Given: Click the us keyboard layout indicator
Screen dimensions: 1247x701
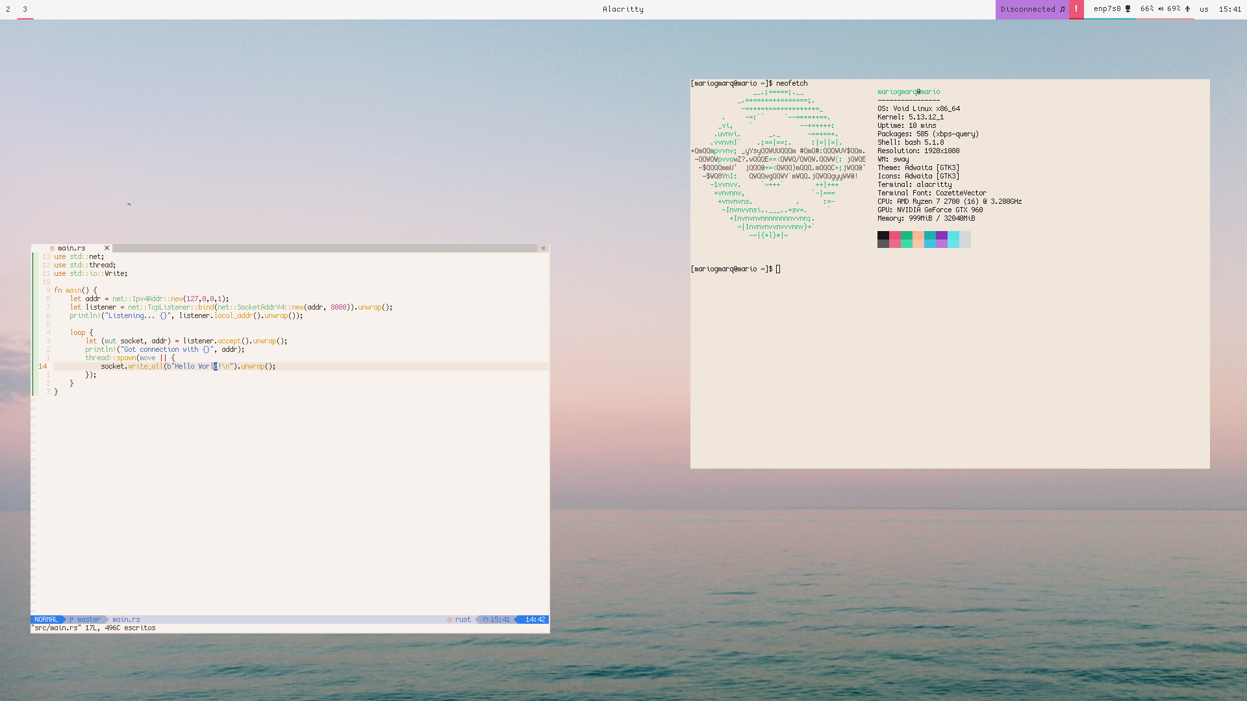Looking at the screenshot, I should (x=1204, y=9).
